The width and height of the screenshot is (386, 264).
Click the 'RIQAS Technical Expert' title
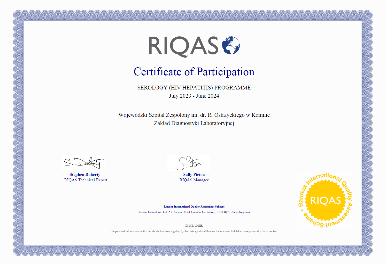point(86,180)
